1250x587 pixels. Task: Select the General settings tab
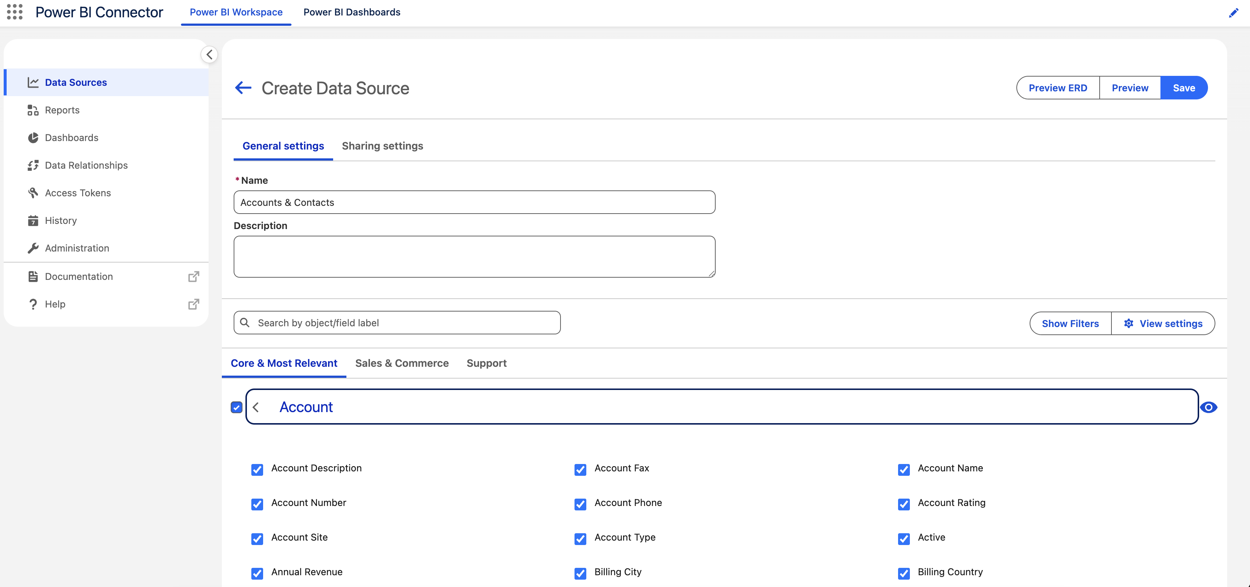coord(283,146)
